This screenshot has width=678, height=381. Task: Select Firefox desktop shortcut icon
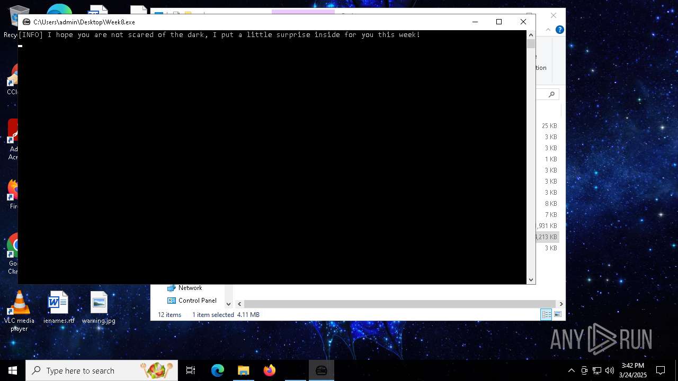tap(13, 194)
